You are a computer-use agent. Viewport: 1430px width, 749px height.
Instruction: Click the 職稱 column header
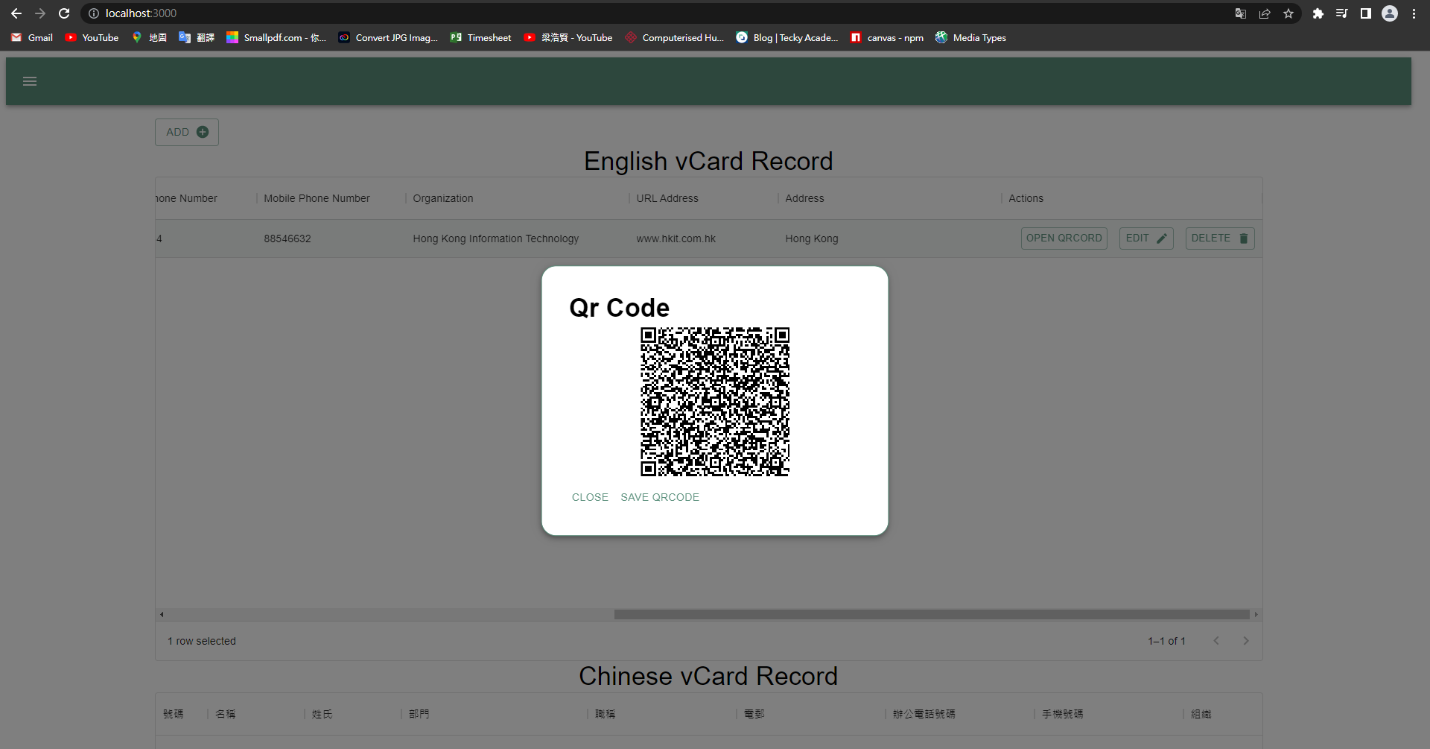click(605, 714)
